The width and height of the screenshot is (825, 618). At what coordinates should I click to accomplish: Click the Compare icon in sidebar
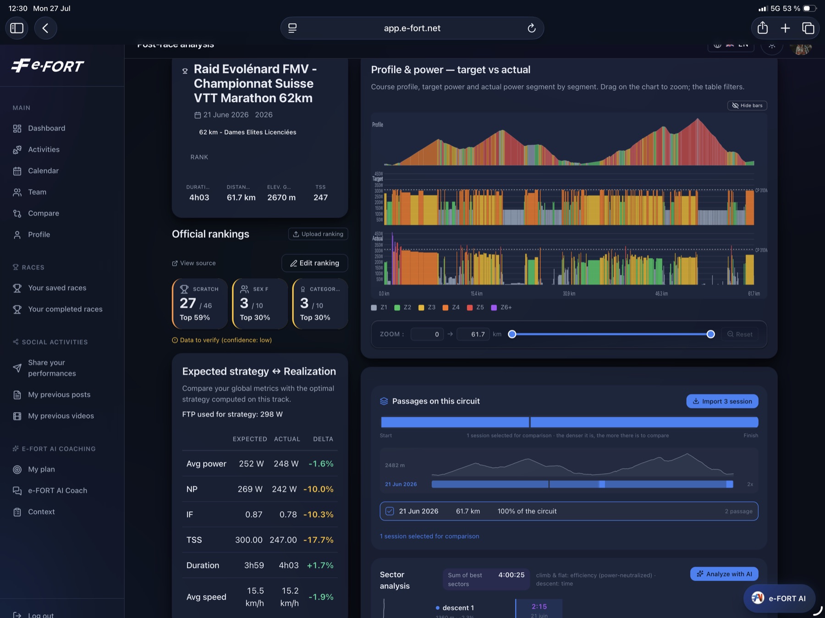point(17,213)
